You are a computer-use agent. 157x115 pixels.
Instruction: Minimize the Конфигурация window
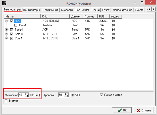[135, 2]
